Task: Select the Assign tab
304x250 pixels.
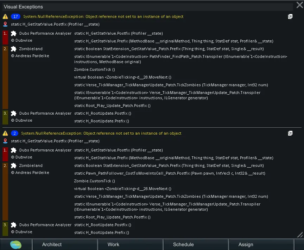Action: tap(246, 244)
